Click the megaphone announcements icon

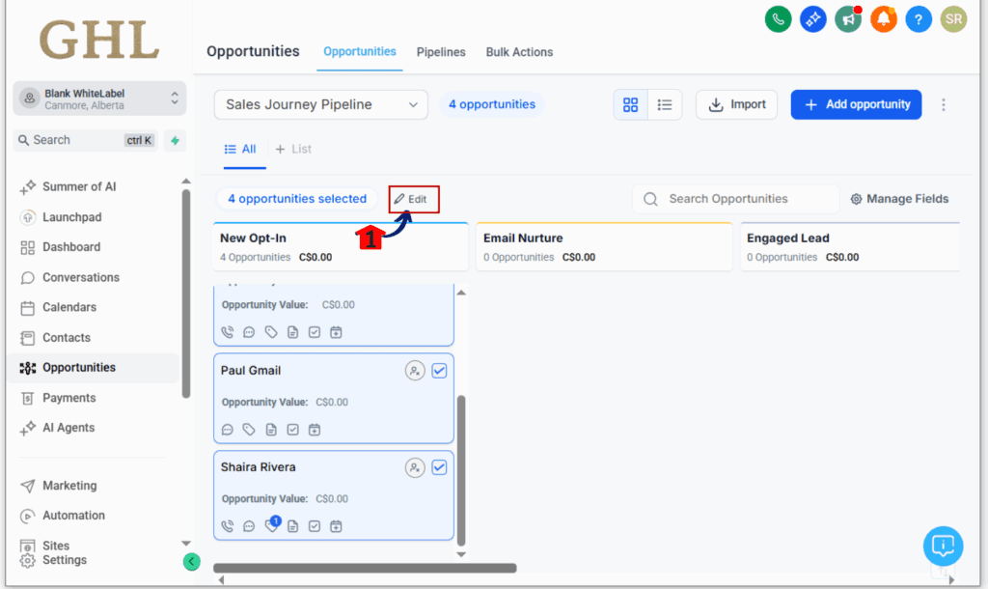pyautogui.click(x=848, y=18)
